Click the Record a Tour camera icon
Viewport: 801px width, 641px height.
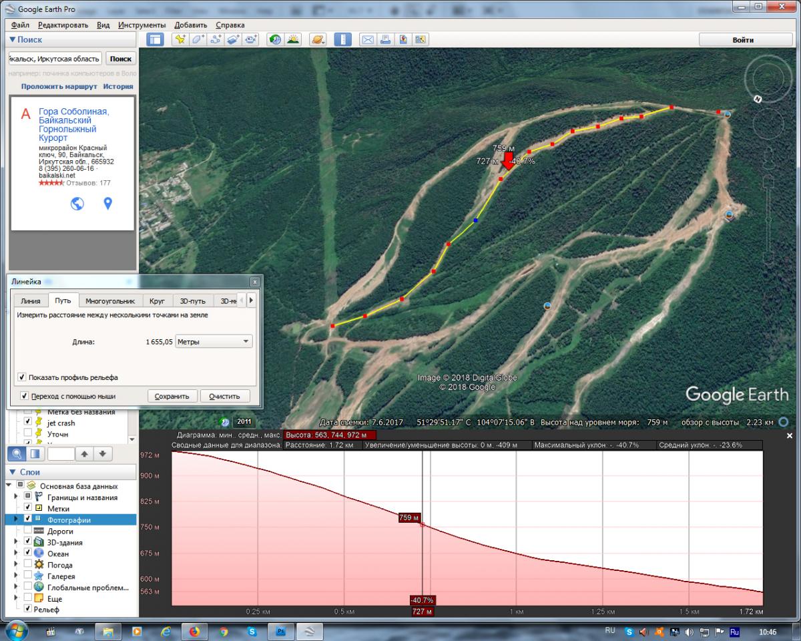[x=250, y=39]
